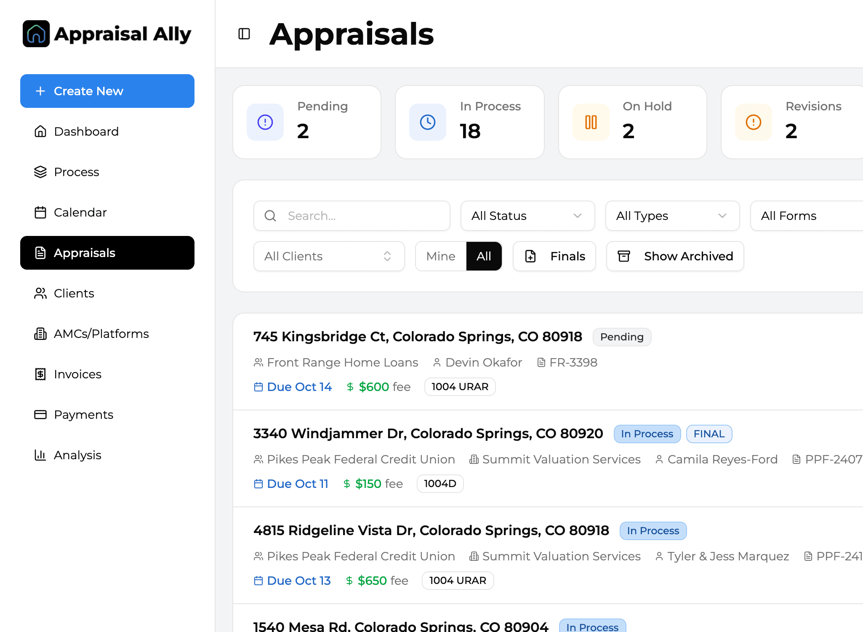Open the All Status dropdown

(528, 216)
